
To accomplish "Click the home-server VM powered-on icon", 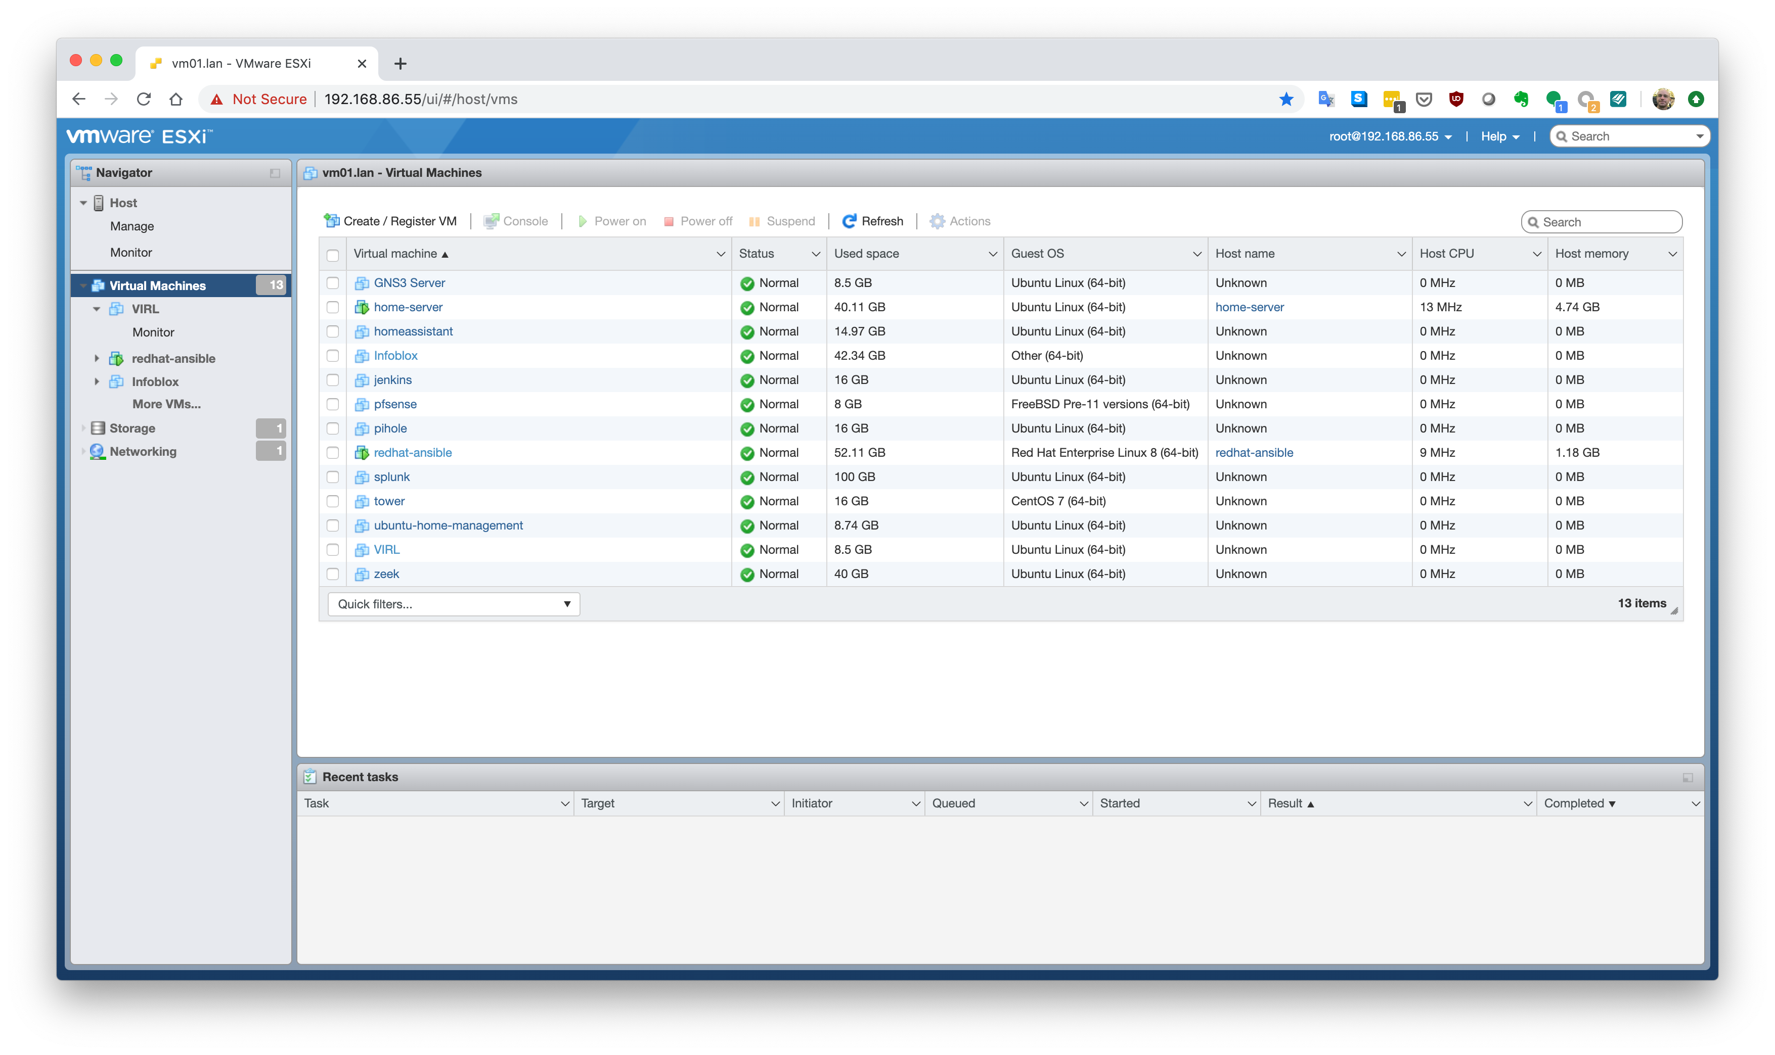I will click(362, 307).
